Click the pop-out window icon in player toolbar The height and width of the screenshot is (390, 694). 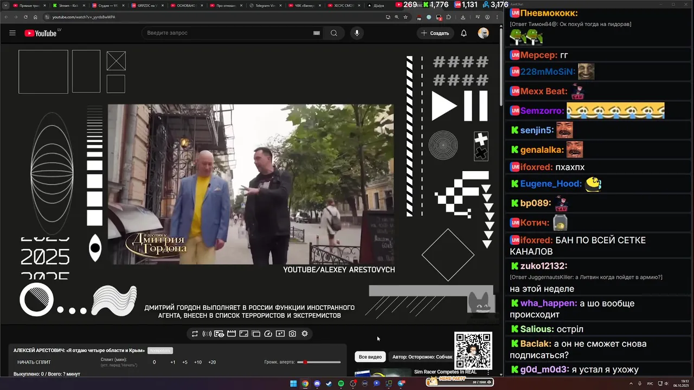click(x=256, y=334)
